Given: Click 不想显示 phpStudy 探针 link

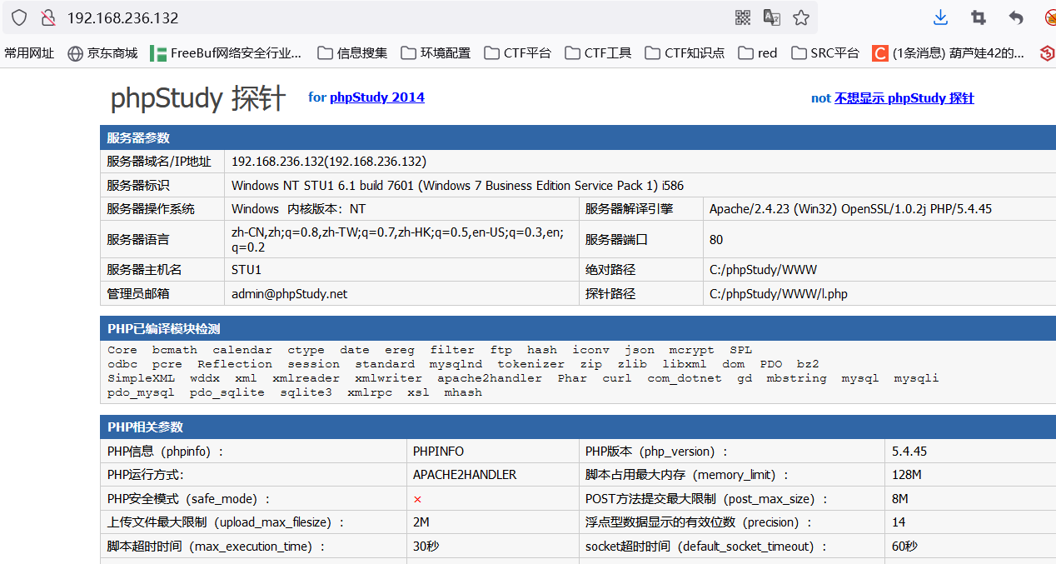Looking at the screenshot, I should [x=904, y=98].
